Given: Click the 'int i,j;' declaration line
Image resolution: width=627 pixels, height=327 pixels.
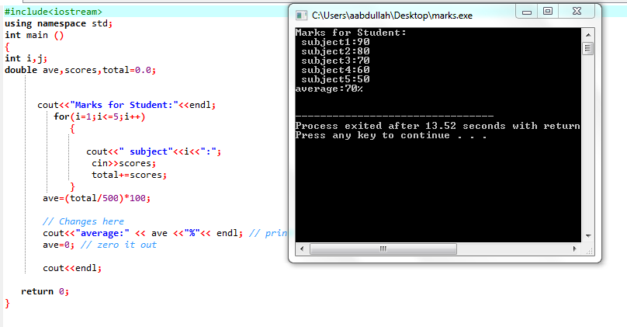Looking at the screenshot, I should 26,58.
